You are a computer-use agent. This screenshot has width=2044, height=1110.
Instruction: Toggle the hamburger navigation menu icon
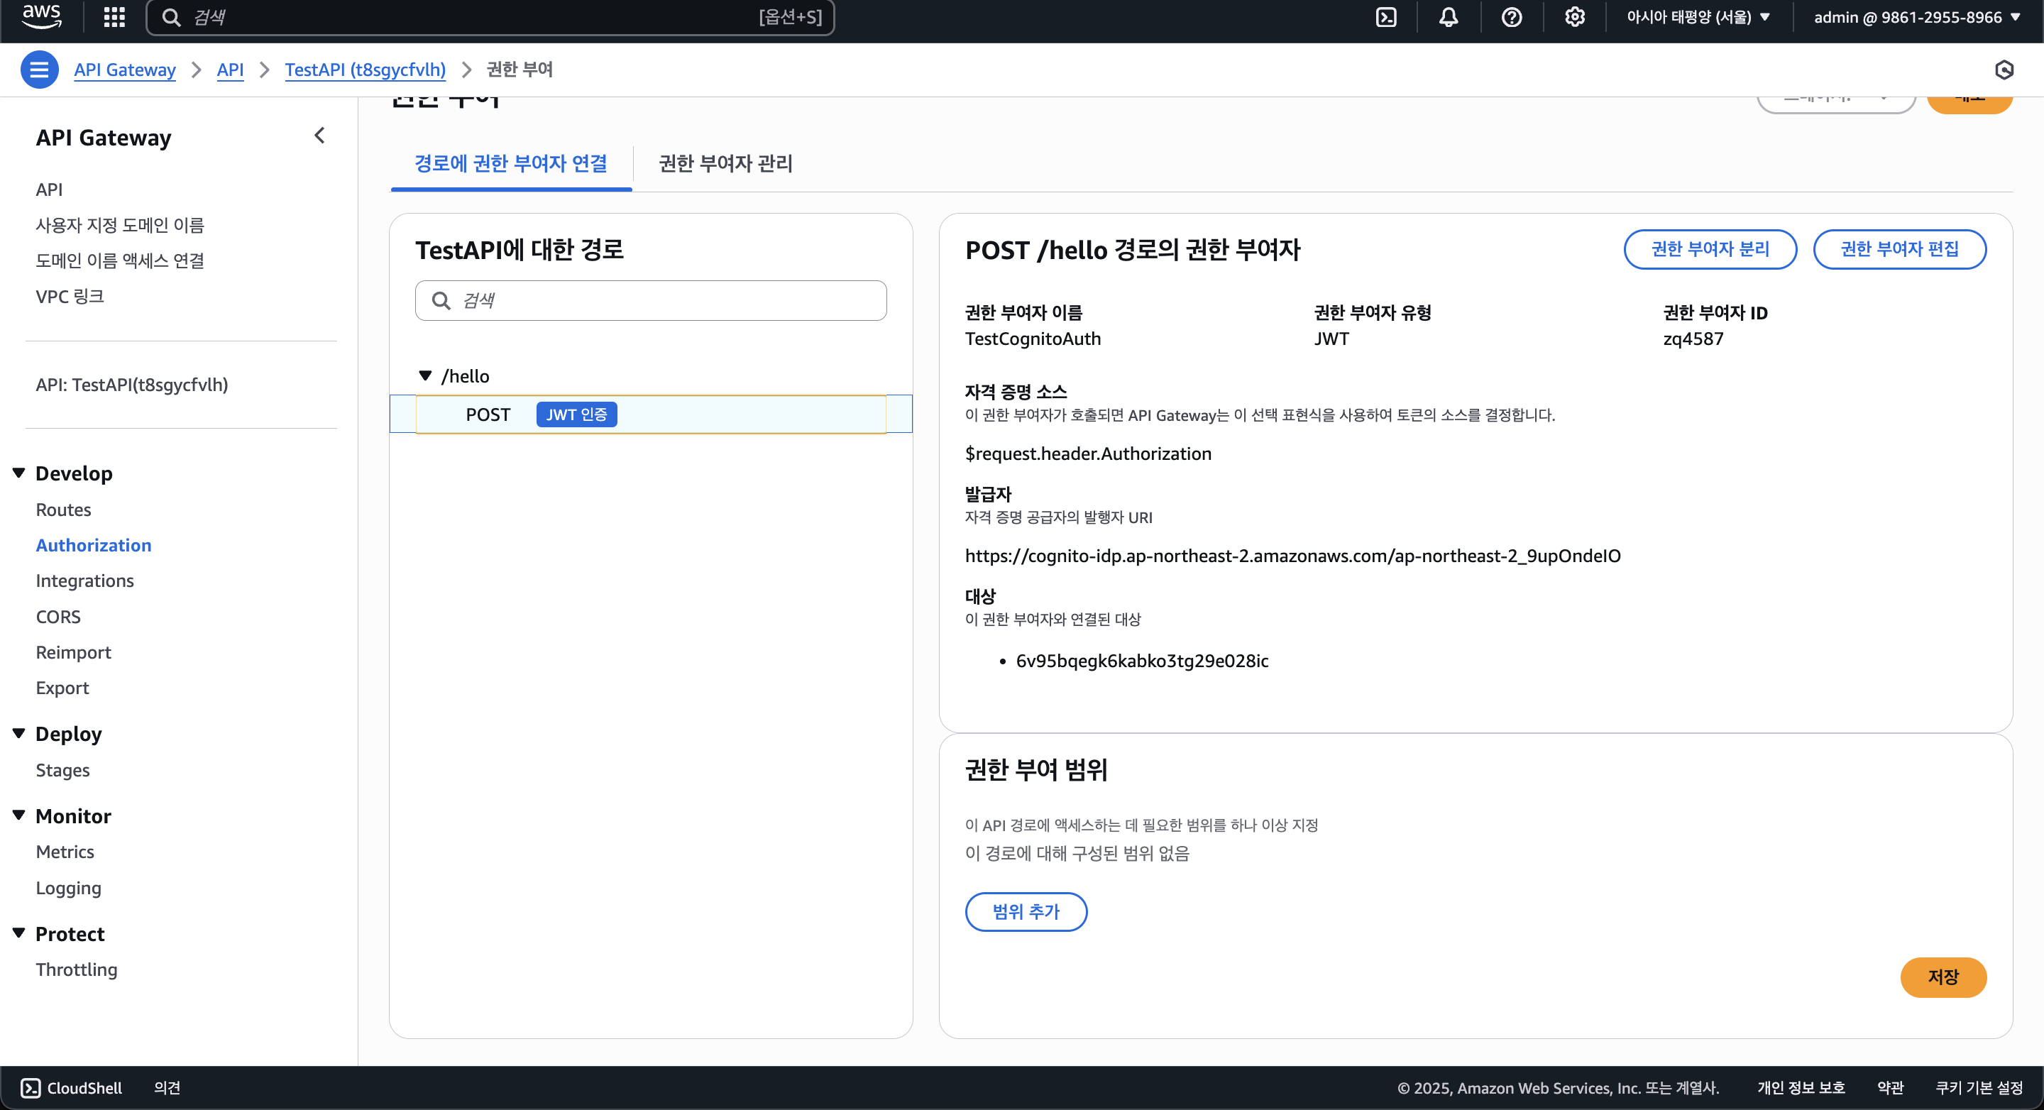pos(39,70)
